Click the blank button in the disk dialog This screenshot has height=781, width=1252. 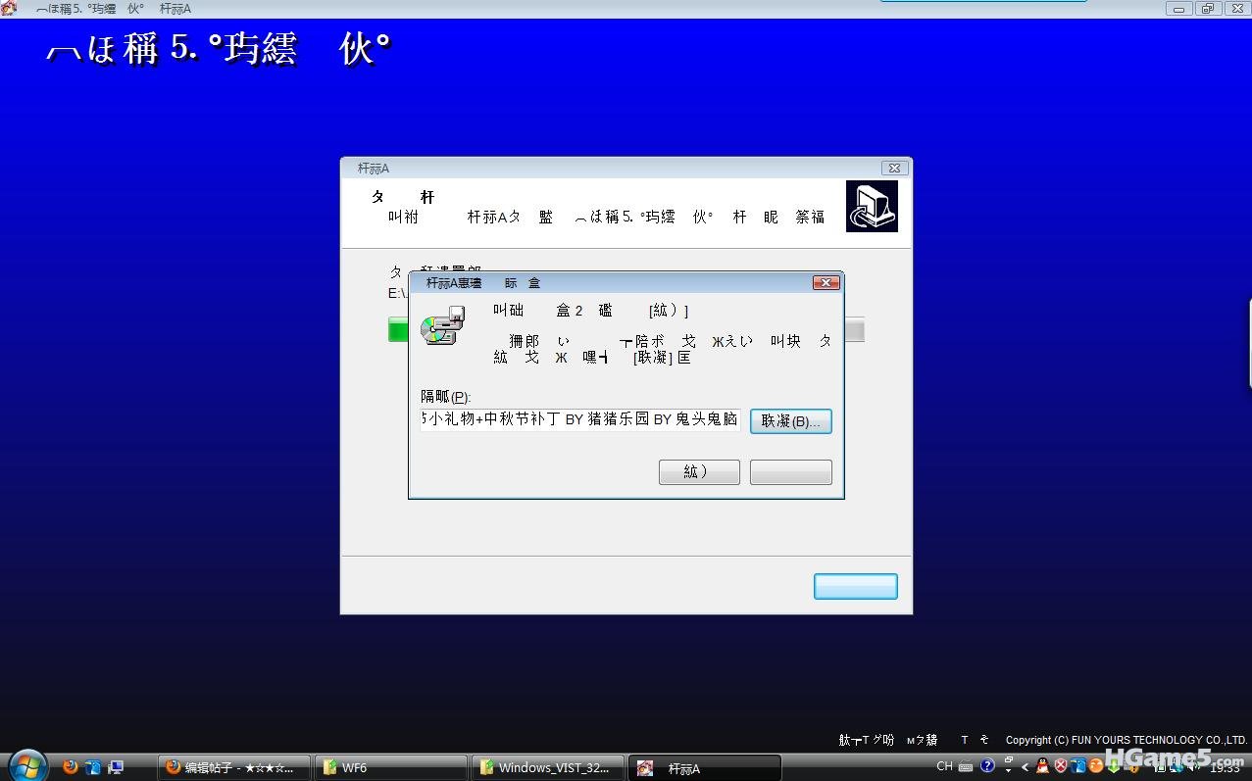coord(790,472)
